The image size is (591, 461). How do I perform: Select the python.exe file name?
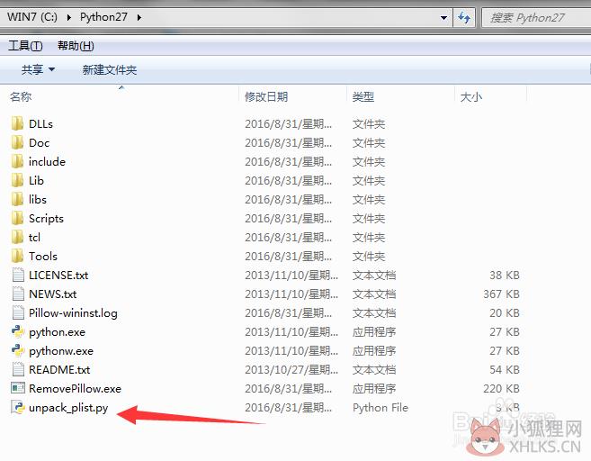pyautogui.click(x=57, y=332)
